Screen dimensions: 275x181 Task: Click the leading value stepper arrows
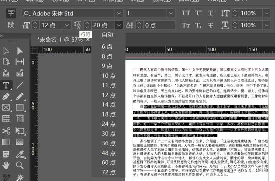(x=87, y=25)
